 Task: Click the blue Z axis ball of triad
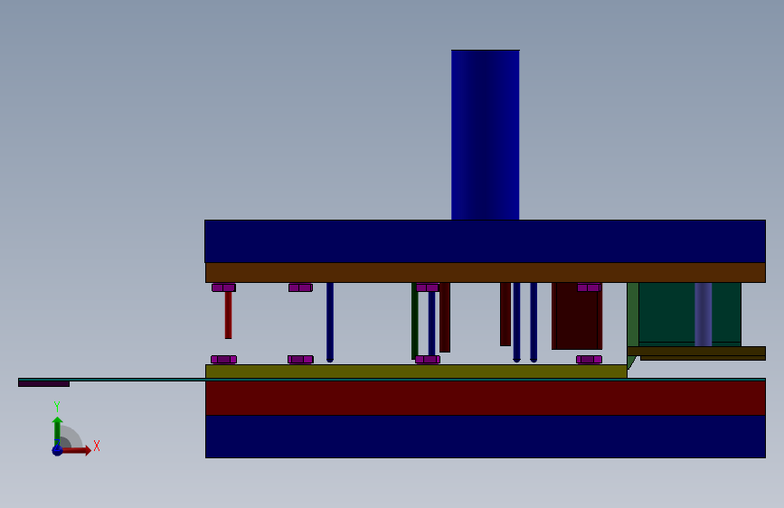coord(58,450)
